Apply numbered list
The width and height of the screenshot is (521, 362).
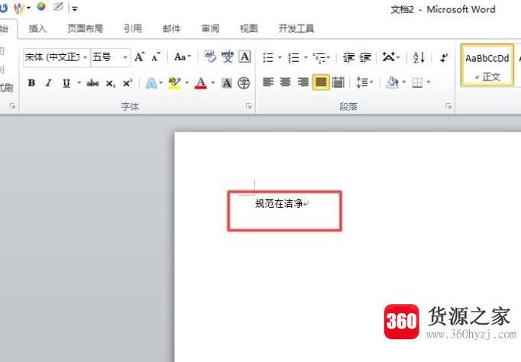(293, 57)
